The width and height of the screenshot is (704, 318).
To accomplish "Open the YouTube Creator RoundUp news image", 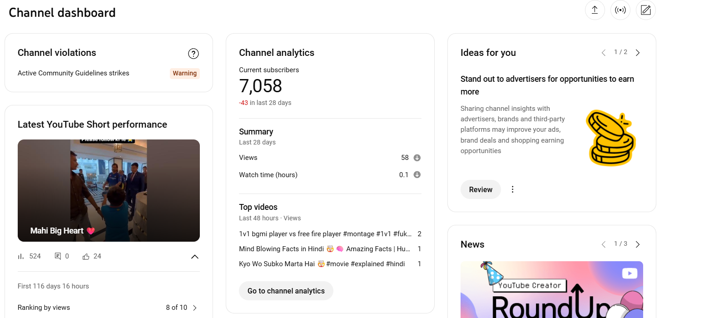I will coord(552,289).
